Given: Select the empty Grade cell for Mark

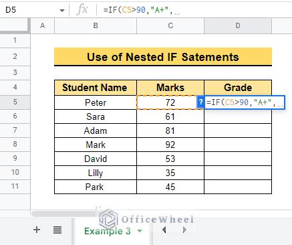Looking at the screenshot, I should (238, 145).
